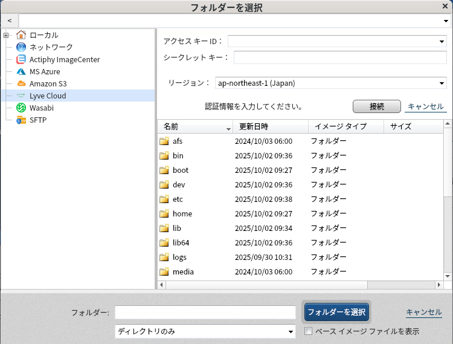The image size is (453, 344).
Task: Click the Lyve Cloud logo icon
Action: (21, 96)
